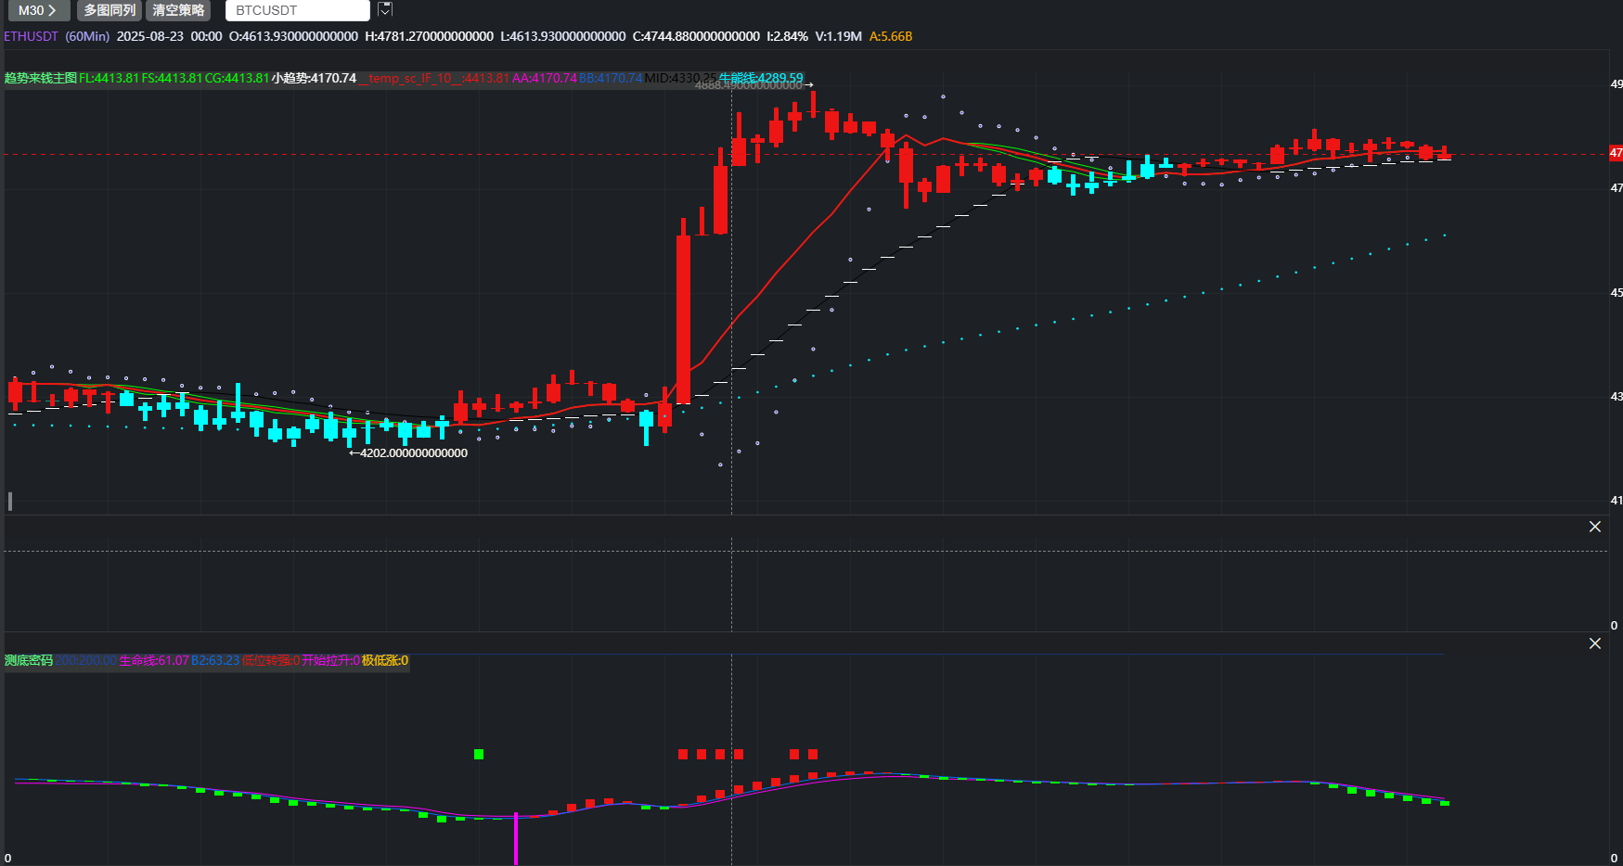Close the 测底密码 indicator panel
This screenshot has height=866, width=1623.
pyautogui.click(x=1595, y=643)
